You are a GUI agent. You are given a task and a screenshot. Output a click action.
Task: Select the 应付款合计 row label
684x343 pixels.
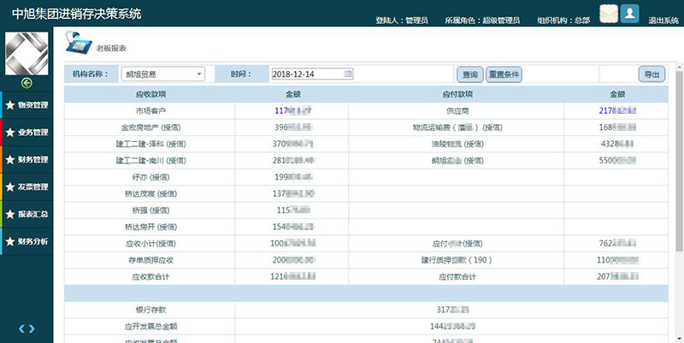click(x=457, y=276)
